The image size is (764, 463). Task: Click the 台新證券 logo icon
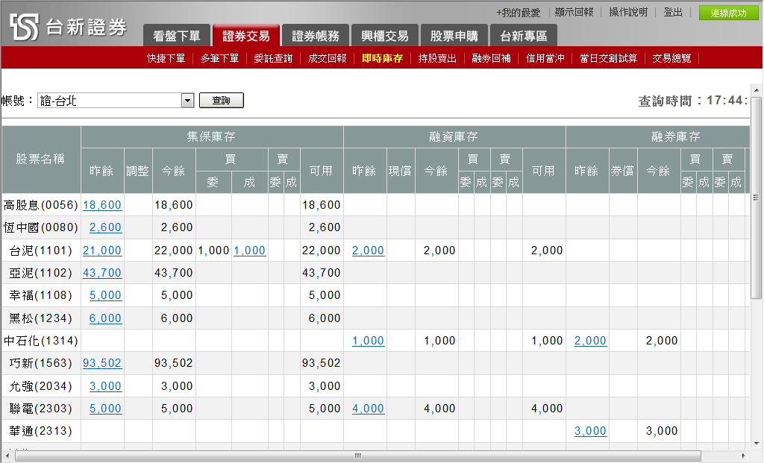(x=24, y=27)
